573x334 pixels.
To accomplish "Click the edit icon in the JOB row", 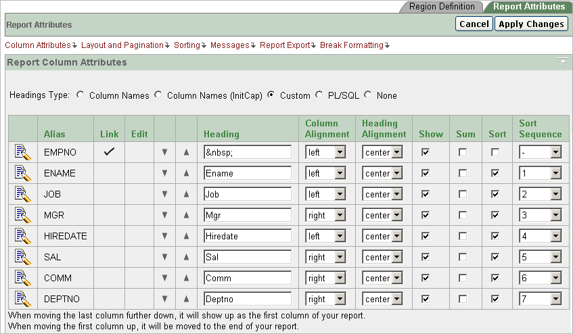I will [x=22, y=195].
